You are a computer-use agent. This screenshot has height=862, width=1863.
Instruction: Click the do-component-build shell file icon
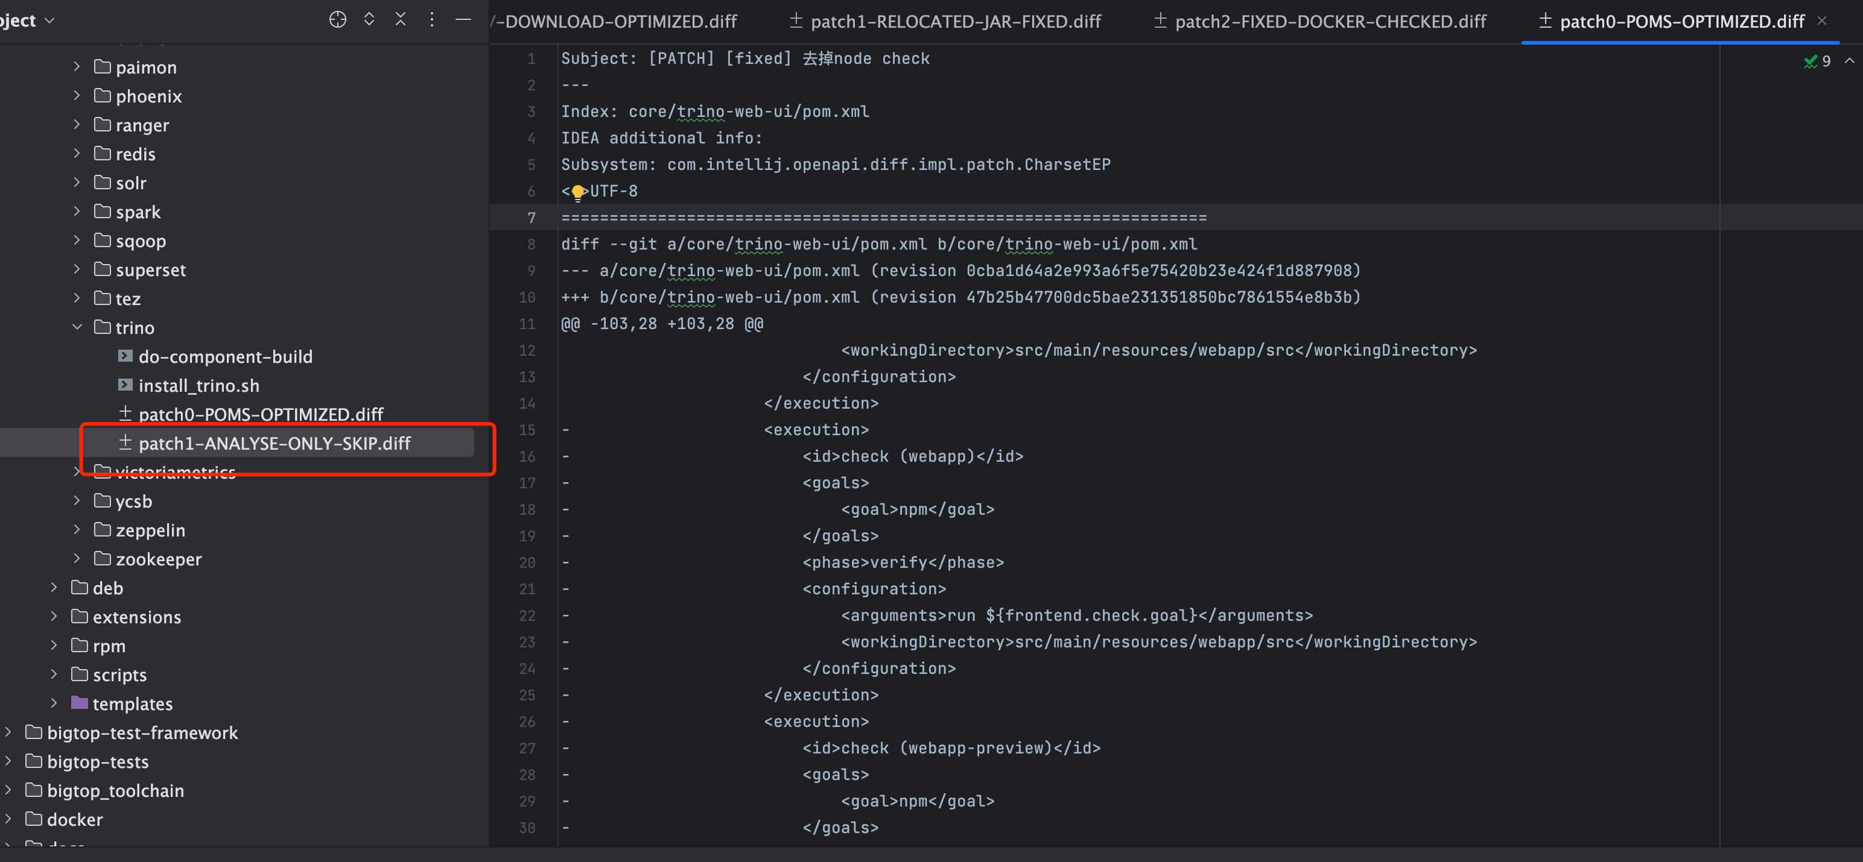pos(125,356)
